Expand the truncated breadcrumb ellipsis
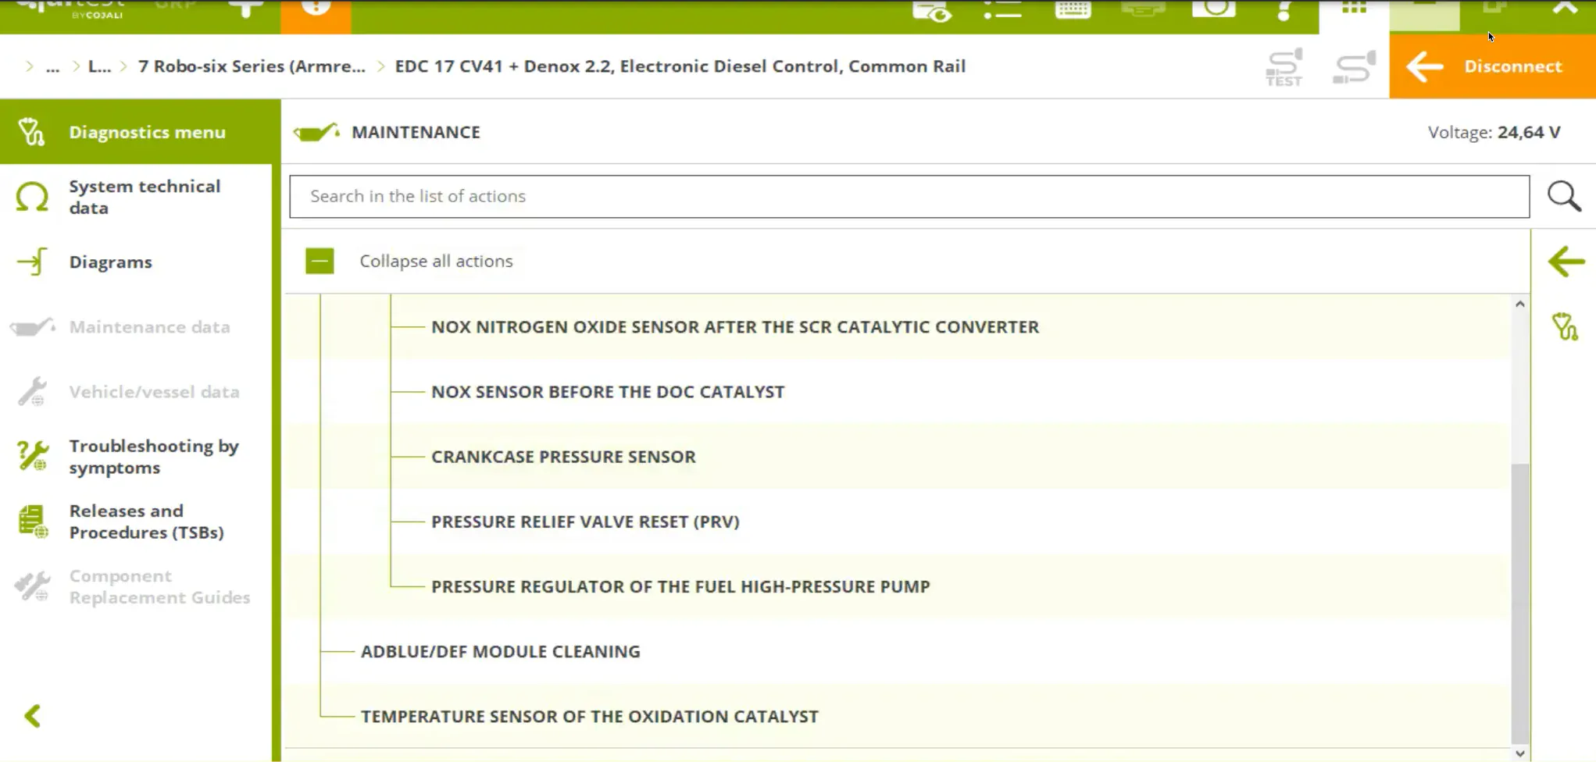This screenshot has height=762, width=1596. coord(52,66)
